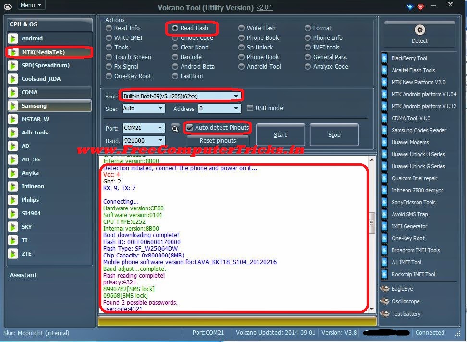The height and width of the screenshot is (342, 467).
Task: Click the IMEI Generator phone icon
Action: coord(384,226)
